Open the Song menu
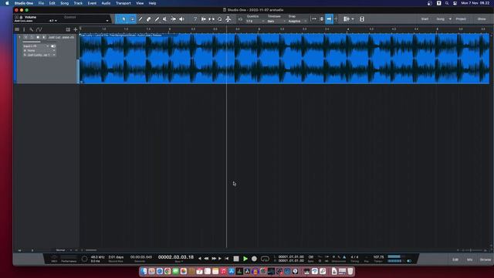 [64, 3]
